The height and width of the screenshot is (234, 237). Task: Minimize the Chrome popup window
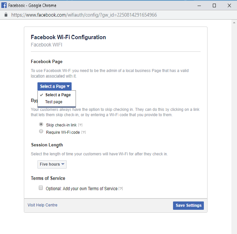(199, 5)
